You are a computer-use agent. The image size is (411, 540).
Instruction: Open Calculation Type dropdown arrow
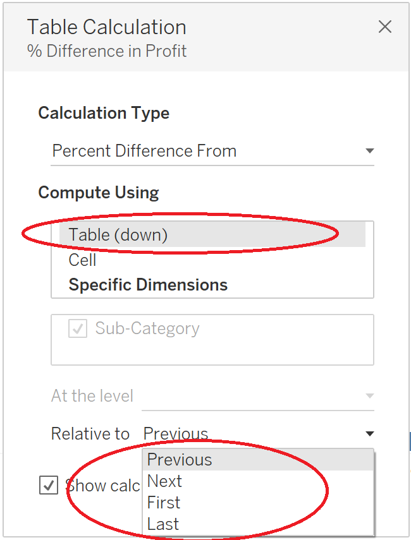pos(370,151)
